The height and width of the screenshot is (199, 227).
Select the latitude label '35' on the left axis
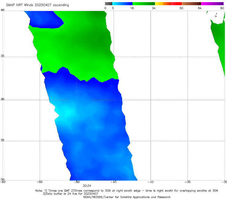[2, 56]
